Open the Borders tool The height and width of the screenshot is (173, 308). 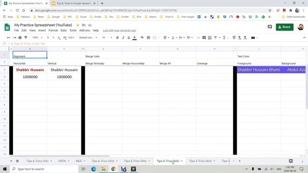point(149,37)
